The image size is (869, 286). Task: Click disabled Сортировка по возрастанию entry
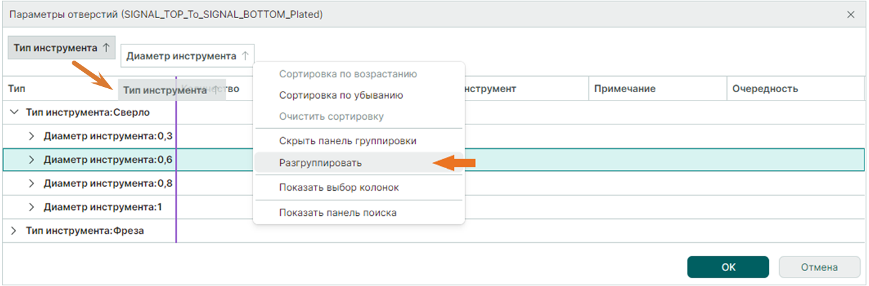pos(358,74)
